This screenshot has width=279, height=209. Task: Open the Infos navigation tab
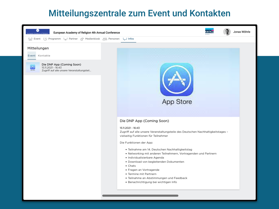coord(128,39)
